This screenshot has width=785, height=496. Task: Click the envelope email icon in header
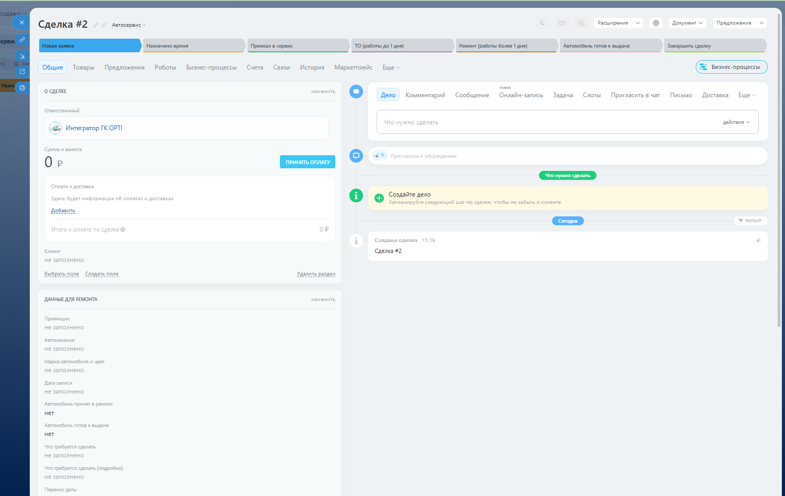562,23
